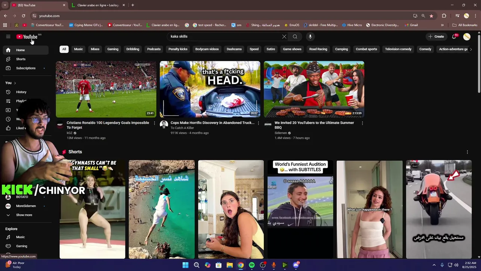The image size is (481, 271).
Task: Click the YouTube logo
Action: click(27, 37)
